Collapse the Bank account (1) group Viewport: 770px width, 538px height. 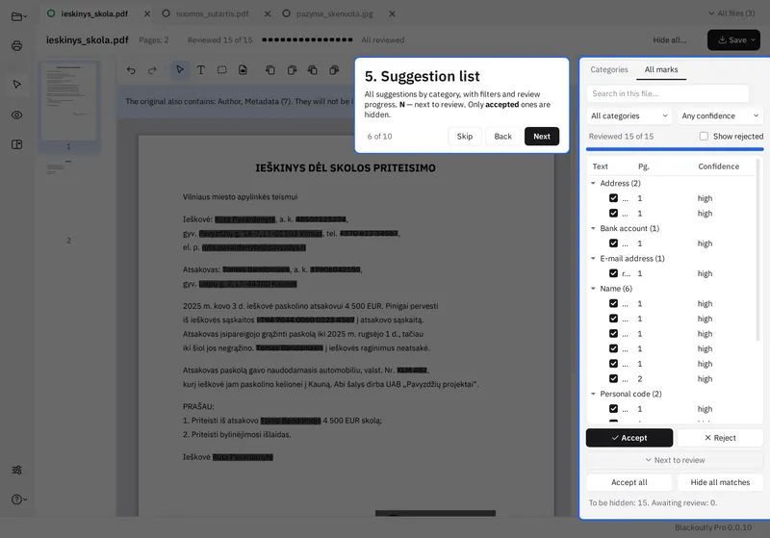pos(593,228)
